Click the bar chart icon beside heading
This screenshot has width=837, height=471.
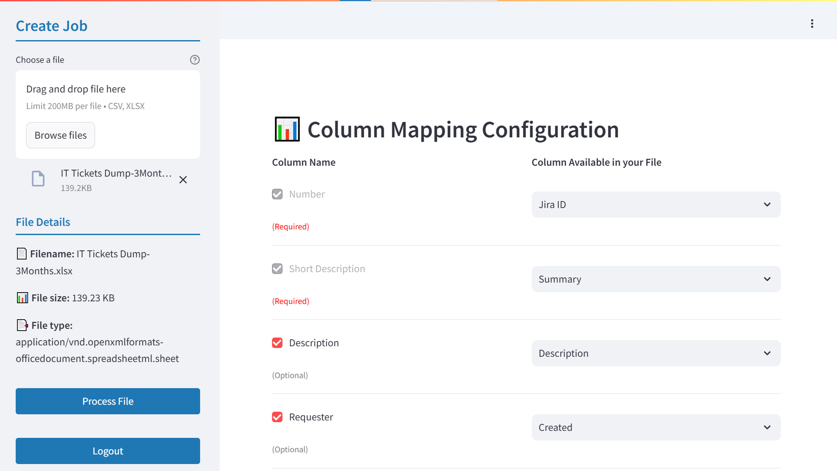[x=287, y=130]
